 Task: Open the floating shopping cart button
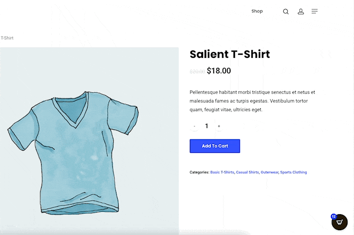[x=339, y=222]
